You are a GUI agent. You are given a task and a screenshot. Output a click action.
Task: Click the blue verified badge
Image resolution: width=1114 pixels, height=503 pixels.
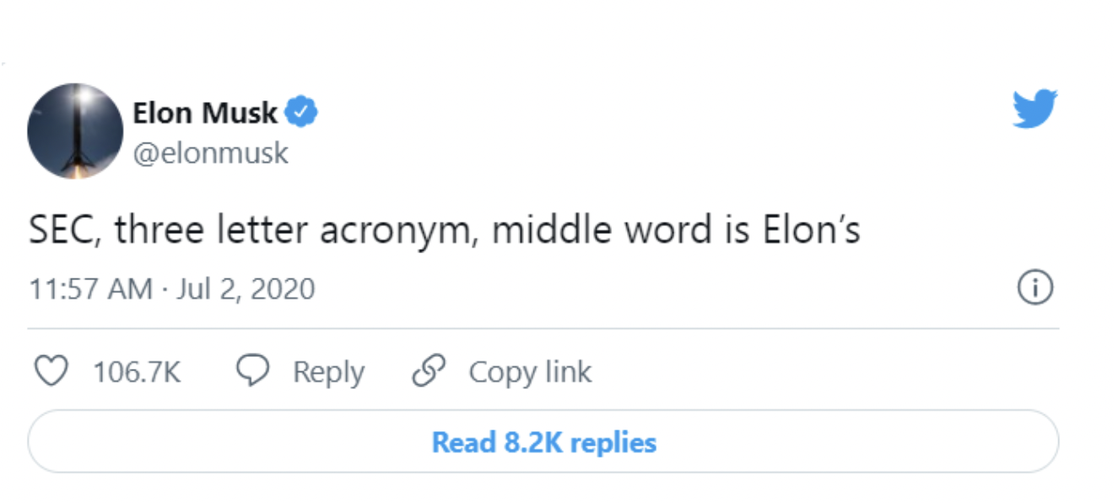[x=301, y=112]
